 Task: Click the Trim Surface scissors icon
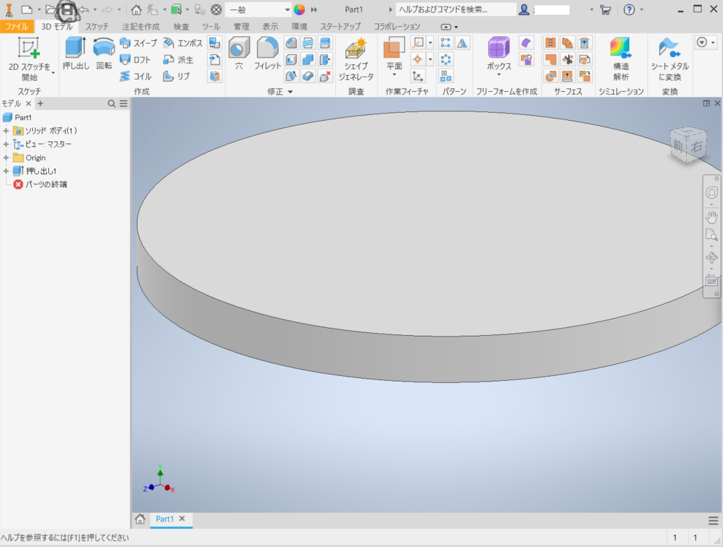(x=567, y=60)
